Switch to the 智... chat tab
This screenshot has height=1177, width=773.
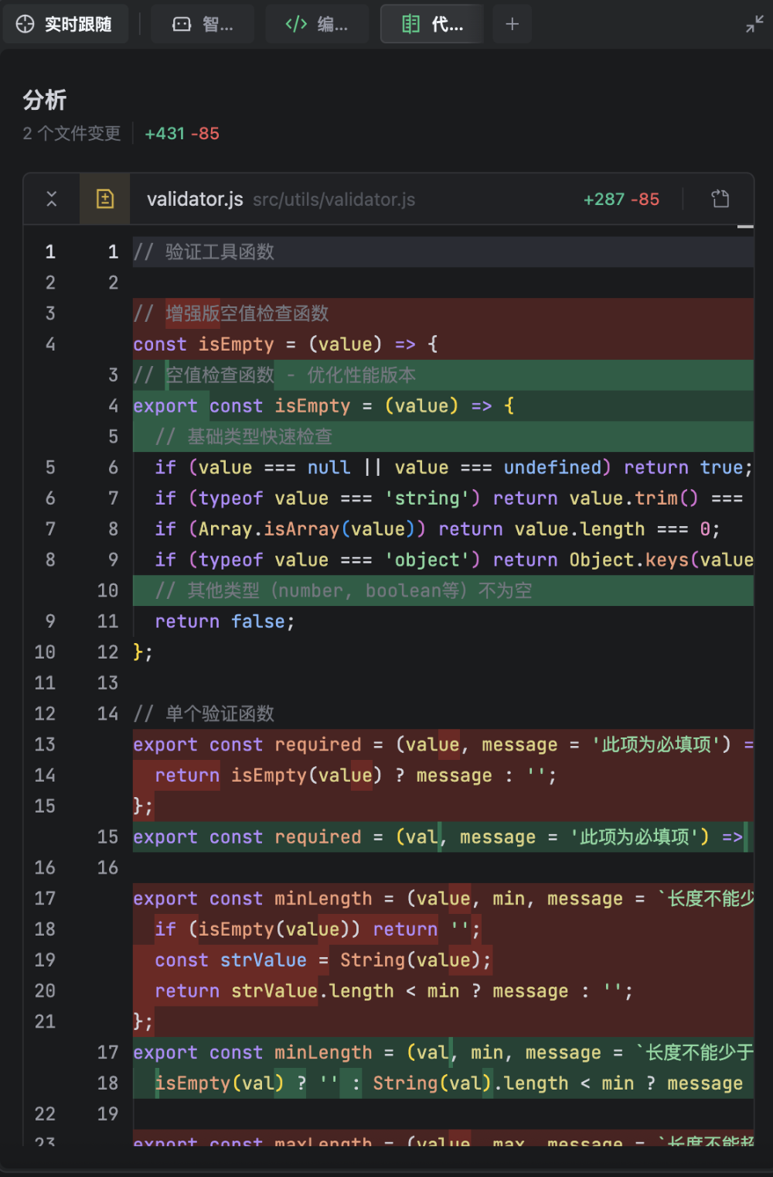tap(203, 24)
